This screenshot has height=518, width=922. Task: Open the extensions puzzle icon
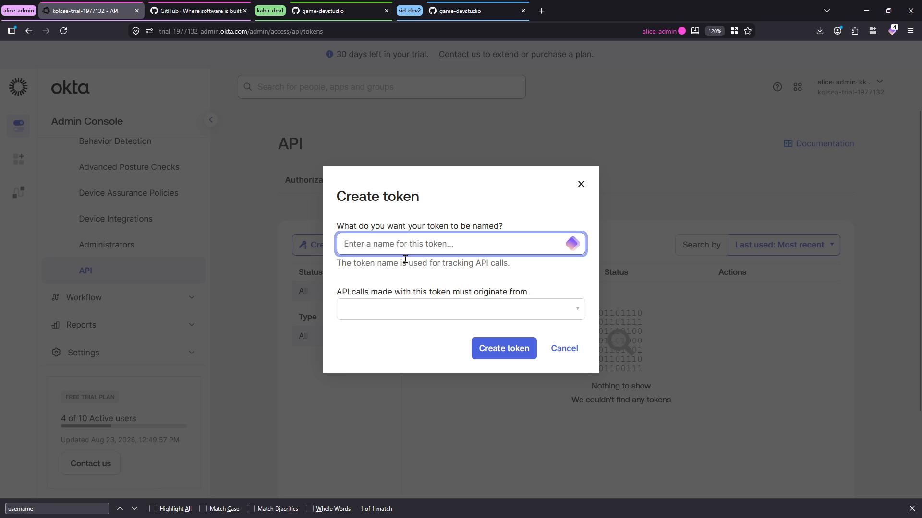855,31
